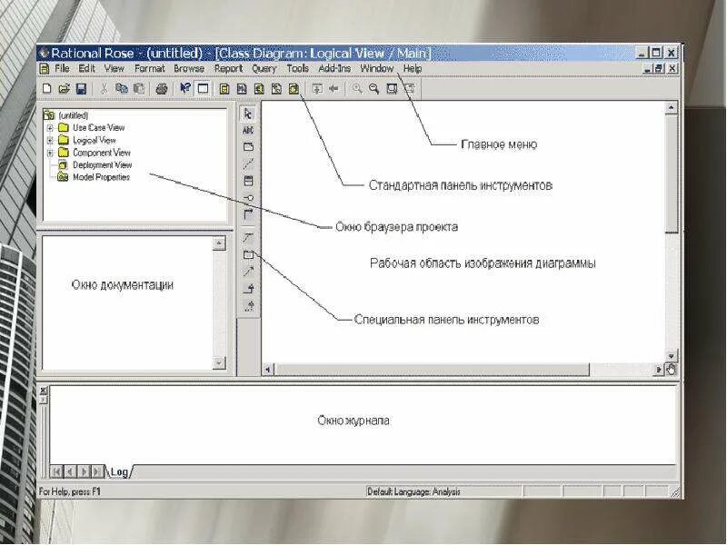Select Use Case View in browser tree
This screenshot has width=727, height=545.
pos(99,127)
